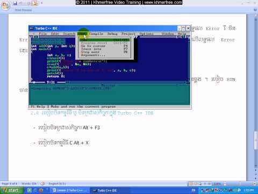Choose Arguments... in Run menu
The height and width of the screenshot is (194, 258).
[x=104, y=55]
